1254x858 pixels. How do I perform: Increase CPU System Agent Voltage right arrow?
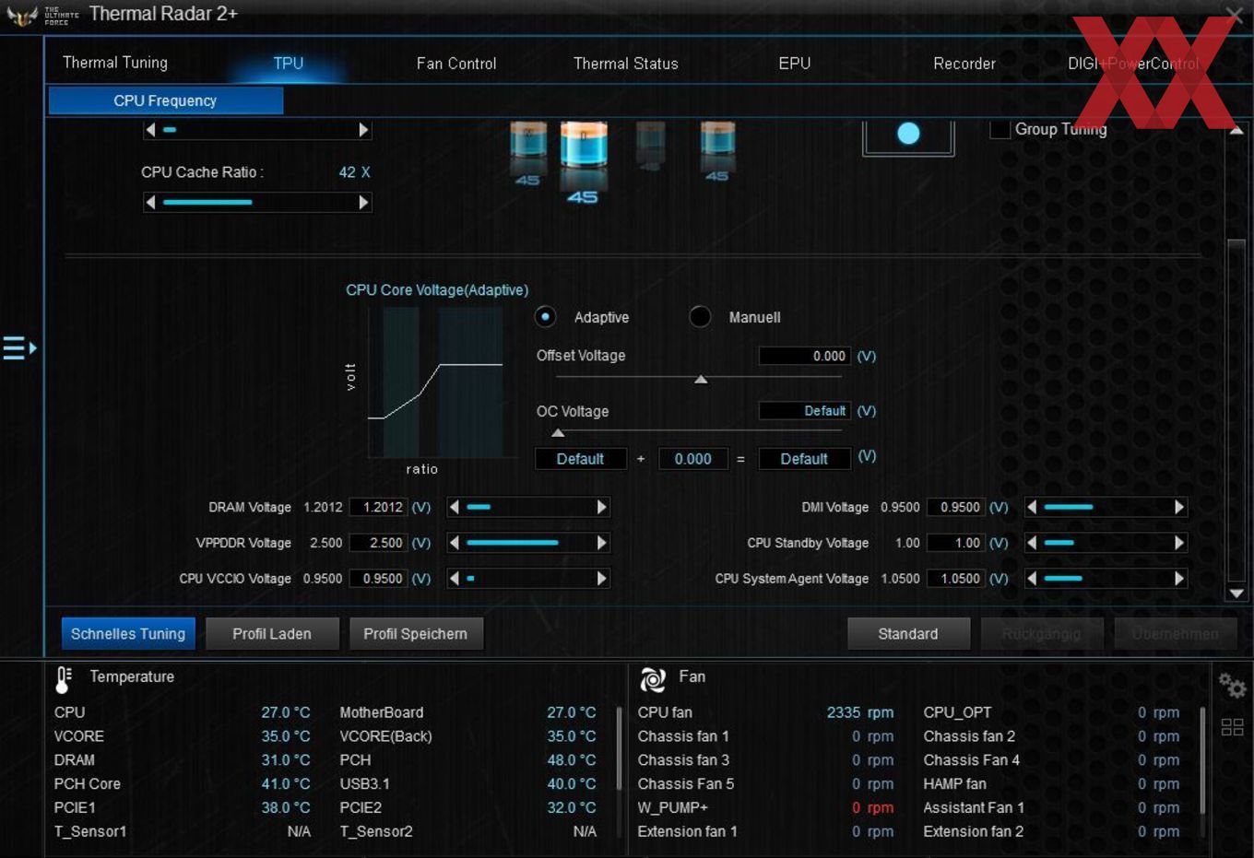pyautogui.click(x=1179, y=578)
